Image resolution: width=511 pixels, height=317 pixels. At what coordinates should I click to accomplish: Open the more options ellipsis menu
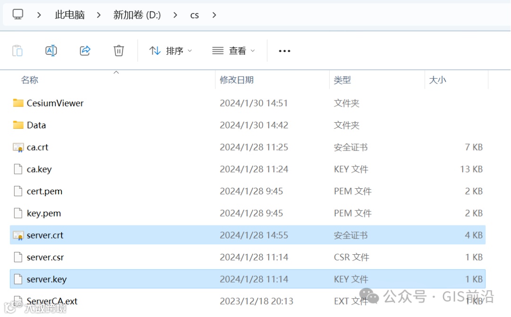tap(284, 51)
